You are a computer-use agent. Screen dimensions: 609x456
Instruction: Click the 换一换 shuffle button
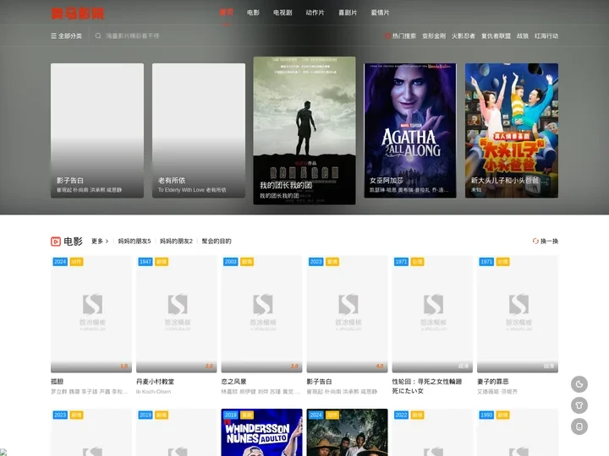pyautogui.click(x=546, y=242)
